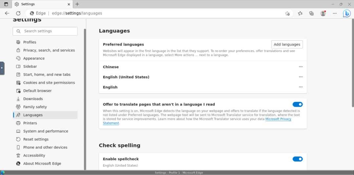Open the Collections icon
Viewport: 354px width, 175px height.
312,13
